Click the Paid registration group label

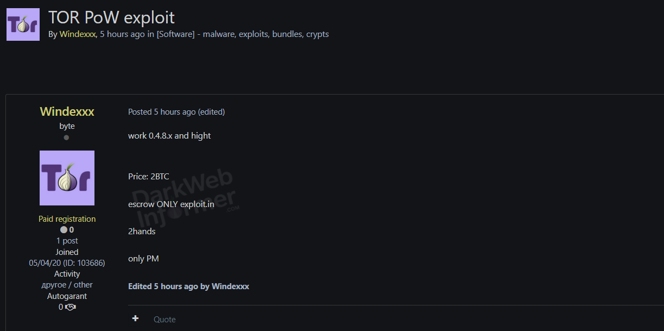pyautogui.click(x=67, y=219)
